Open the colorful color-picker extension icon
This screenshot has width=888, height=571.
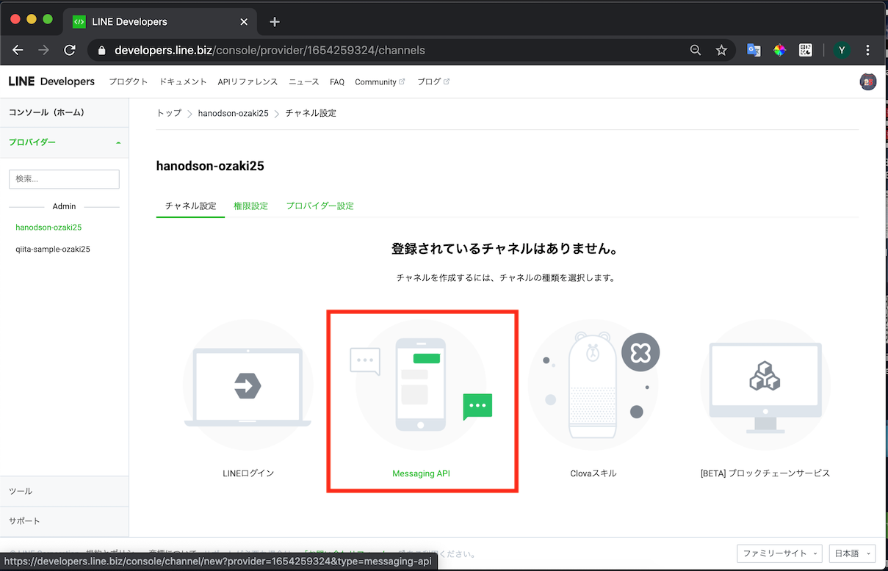[780, 51]
